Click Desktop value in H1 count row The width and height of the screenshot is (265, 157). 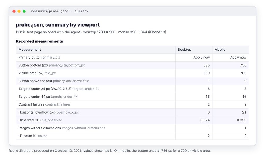tap(209, 136)
